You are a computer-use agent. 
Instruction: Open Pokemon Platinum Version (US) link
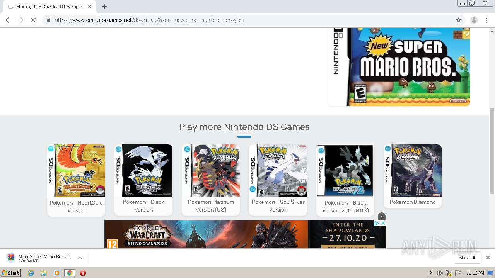211,206
